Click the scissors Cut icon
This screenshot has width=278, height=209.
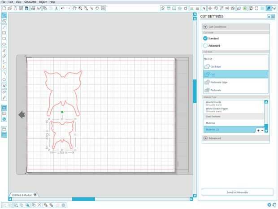click(56, 9)
